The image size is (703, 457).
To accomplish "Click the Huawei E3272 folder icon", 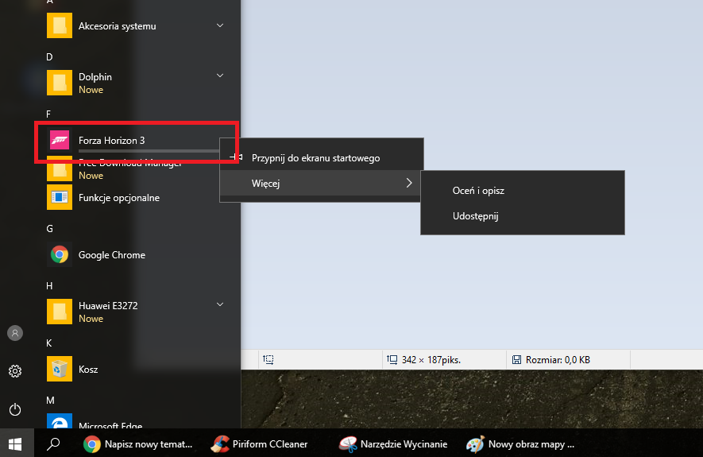I will click(60, 312).
